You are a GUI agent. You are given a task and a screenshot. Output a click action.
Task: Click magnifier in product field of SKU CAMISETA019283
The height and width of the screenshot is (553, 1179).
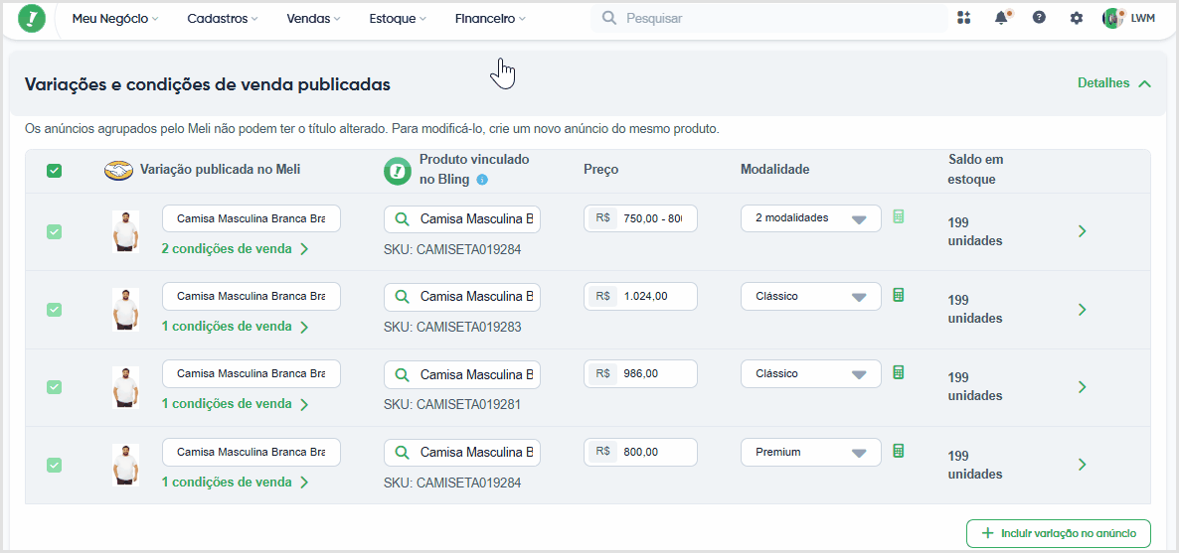point(403,297)
